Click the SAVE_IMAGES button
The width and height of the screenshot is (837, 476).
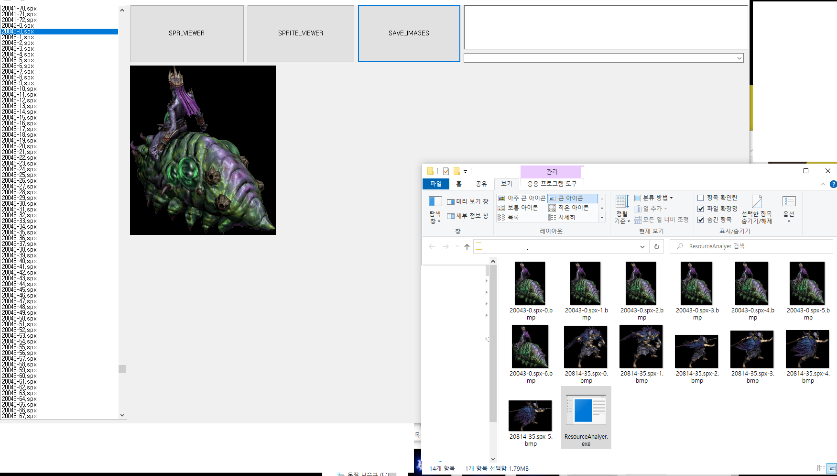tap(409, 33)
